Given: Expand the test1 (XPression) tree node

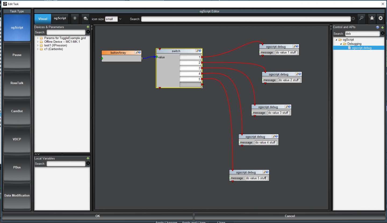Looking at the screenshot, I should click(38, 45).
